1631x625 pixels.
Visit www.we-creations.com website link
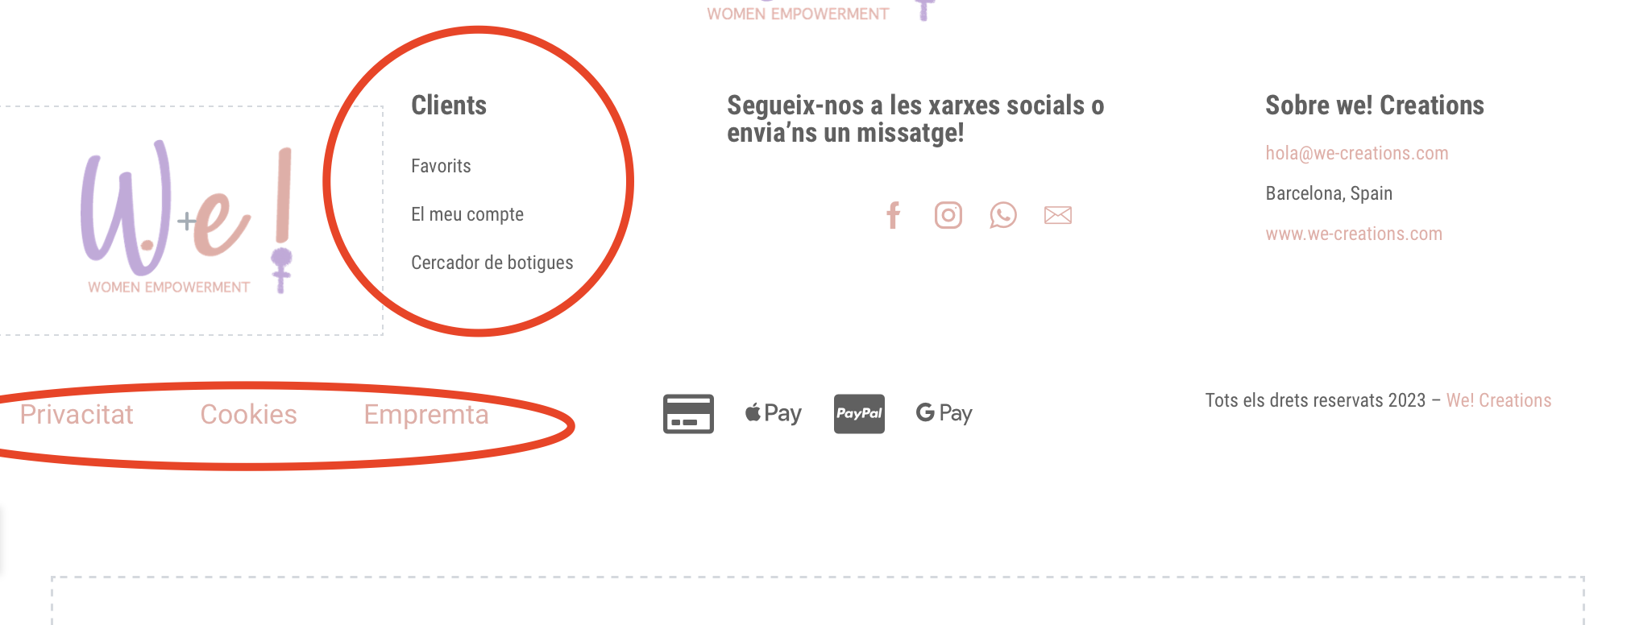(x=1354, y=234)
